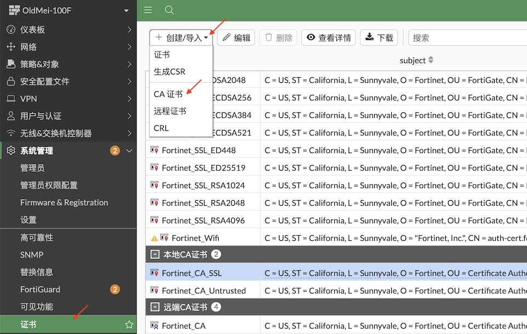This screenshot has width=527, height=334.
Task: Click the 搜索 search input field
Action: point(467,38)
